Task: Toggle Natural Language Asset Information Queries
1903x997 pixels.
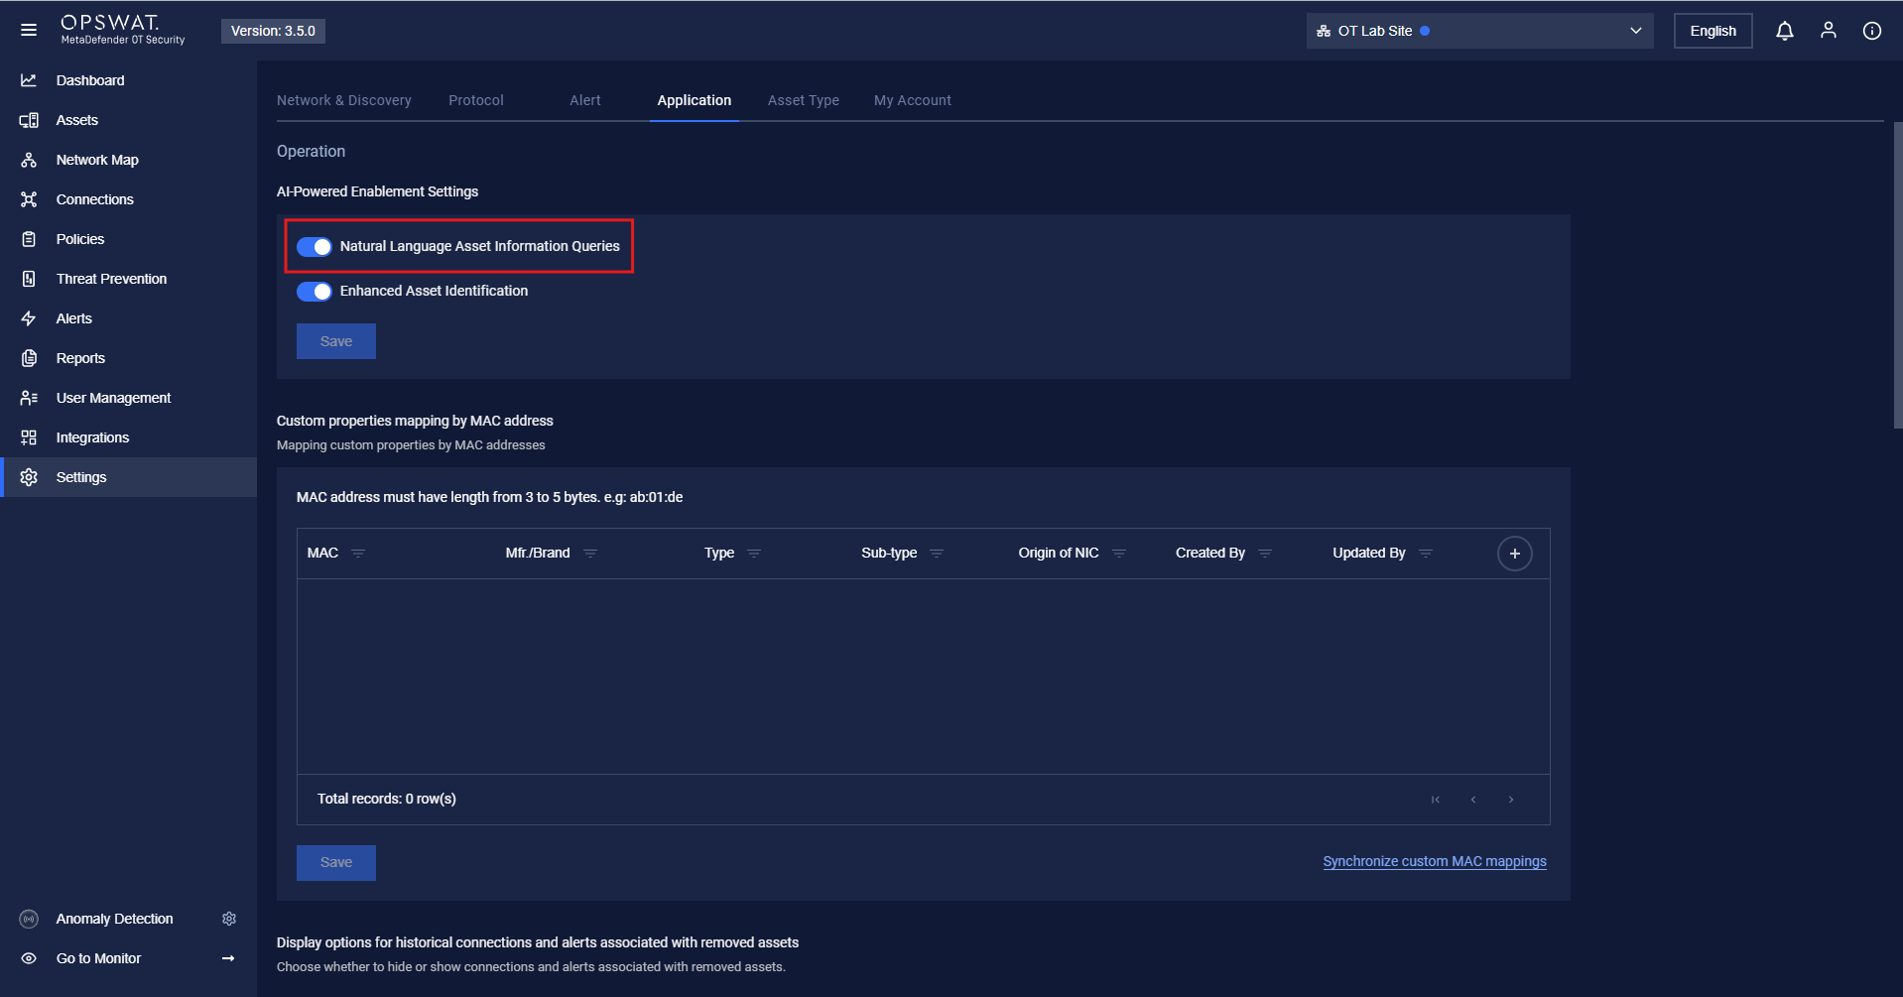Action: tap(315, 247)
